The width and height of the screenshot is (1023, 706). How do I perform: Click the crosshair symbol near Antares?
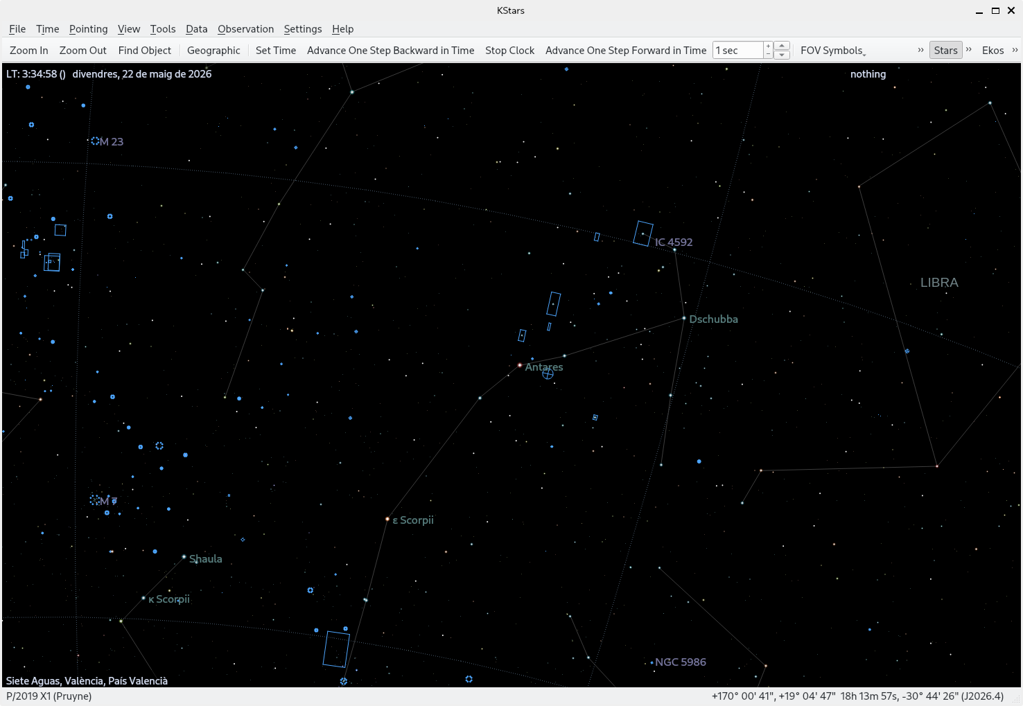tap(548, 374)
